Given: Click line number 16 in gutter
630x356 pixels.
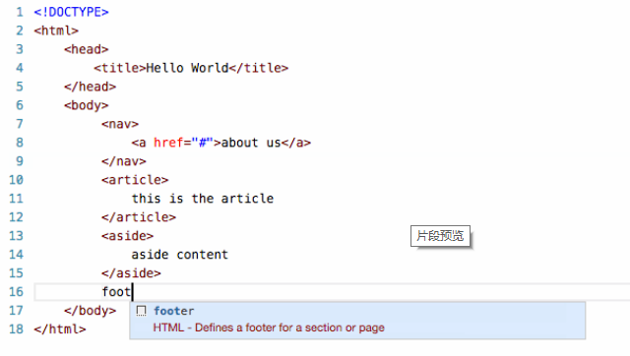Looking at the screenshot, I should [x=16, y=292].
